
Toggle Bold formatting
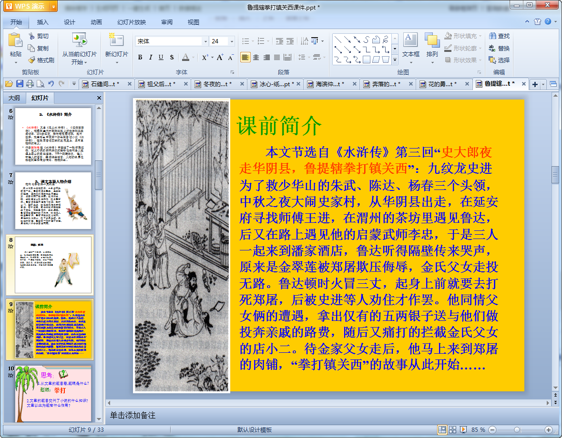(140, 57)
